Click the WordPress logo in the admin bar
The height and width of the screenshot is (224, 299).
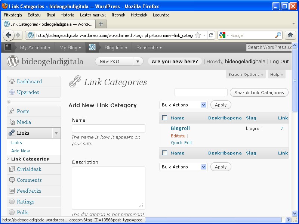pyautogui.click(x=92, y=47)
